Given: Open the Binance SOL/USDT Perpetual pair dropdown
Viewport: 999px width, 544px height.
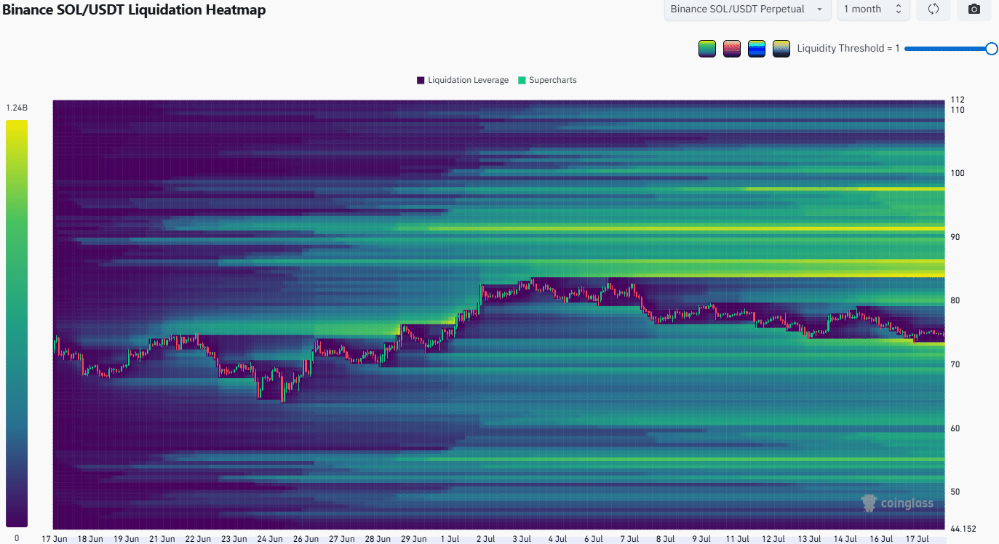Looking at the screenshot, I should click(x=747, y=9).
